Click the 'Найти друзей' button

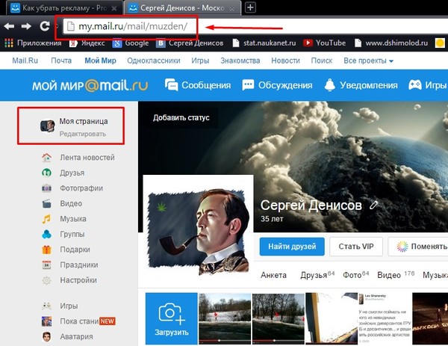pos(292,247)
